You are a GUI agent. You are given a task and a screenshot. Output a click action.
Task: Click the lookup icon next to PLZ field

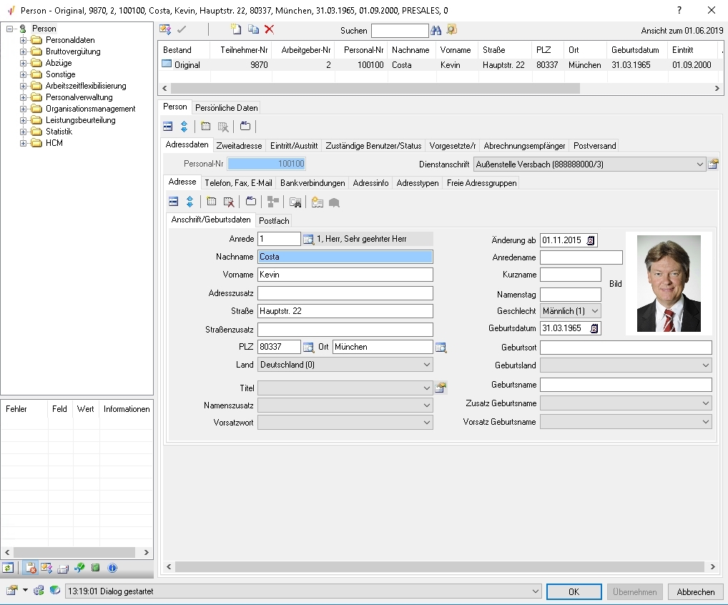(x=309, y=348)
